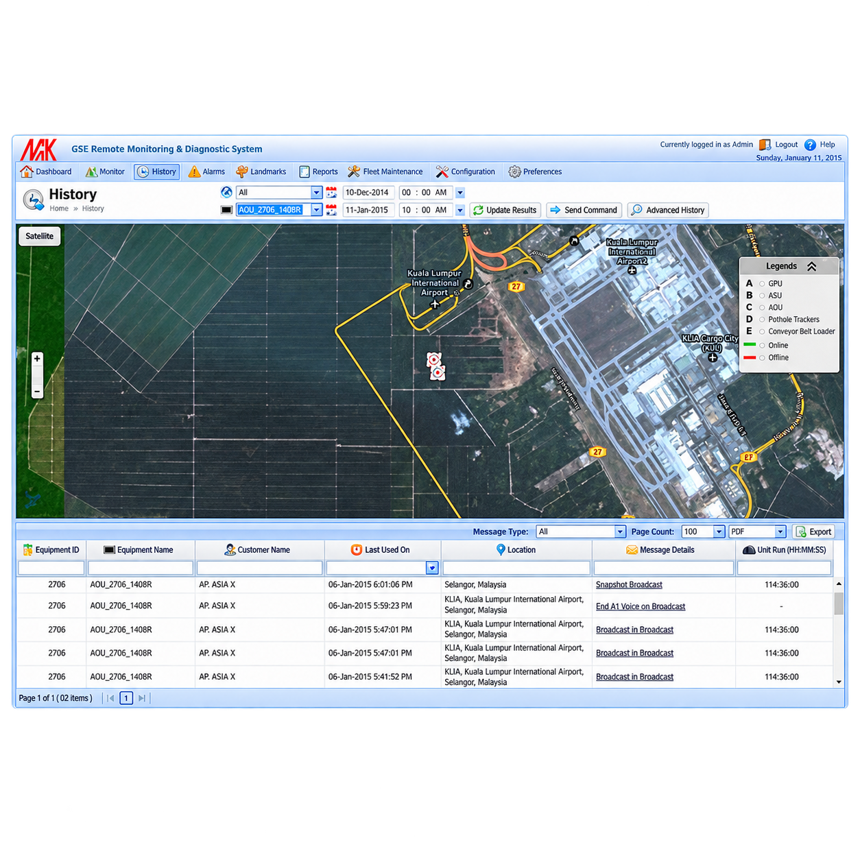Viewport: 860px width, 860px height.
Task: Open the Dashboard menu
Action: [46, 171]
